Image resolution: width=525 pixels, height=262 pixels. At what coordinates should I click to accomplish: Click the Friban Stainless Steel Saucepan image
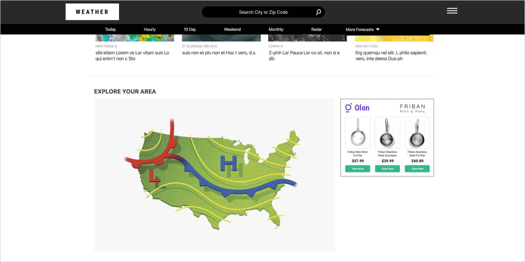(387, 133)
